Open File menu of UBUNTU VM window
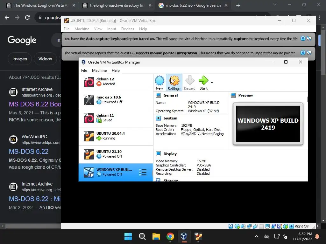This screenshot has width=326, height=244. pos(67,29)
